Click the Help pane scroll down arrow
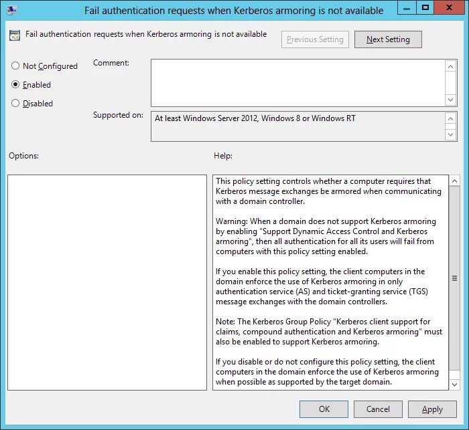 click(x=454, y=385)
